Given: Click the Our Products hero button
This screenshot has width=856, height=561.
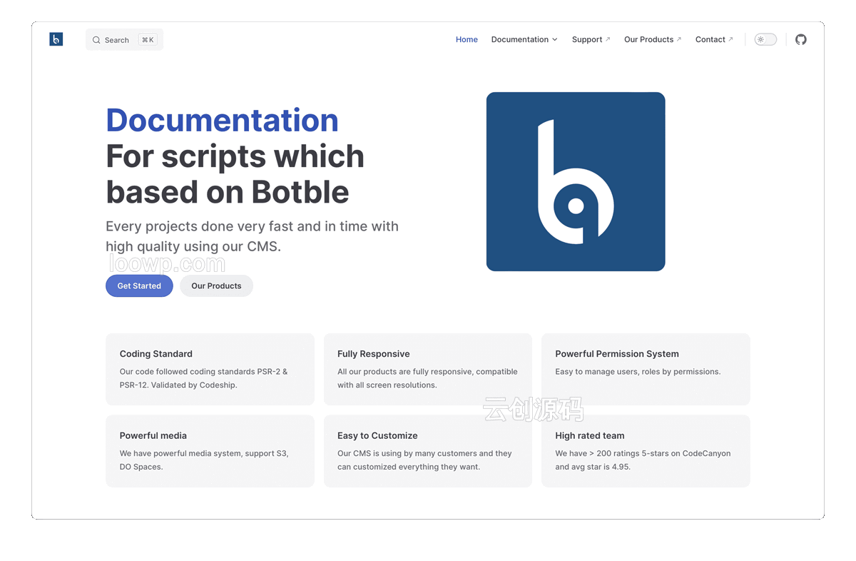Looking at the screenshot, I should (216, 285).
